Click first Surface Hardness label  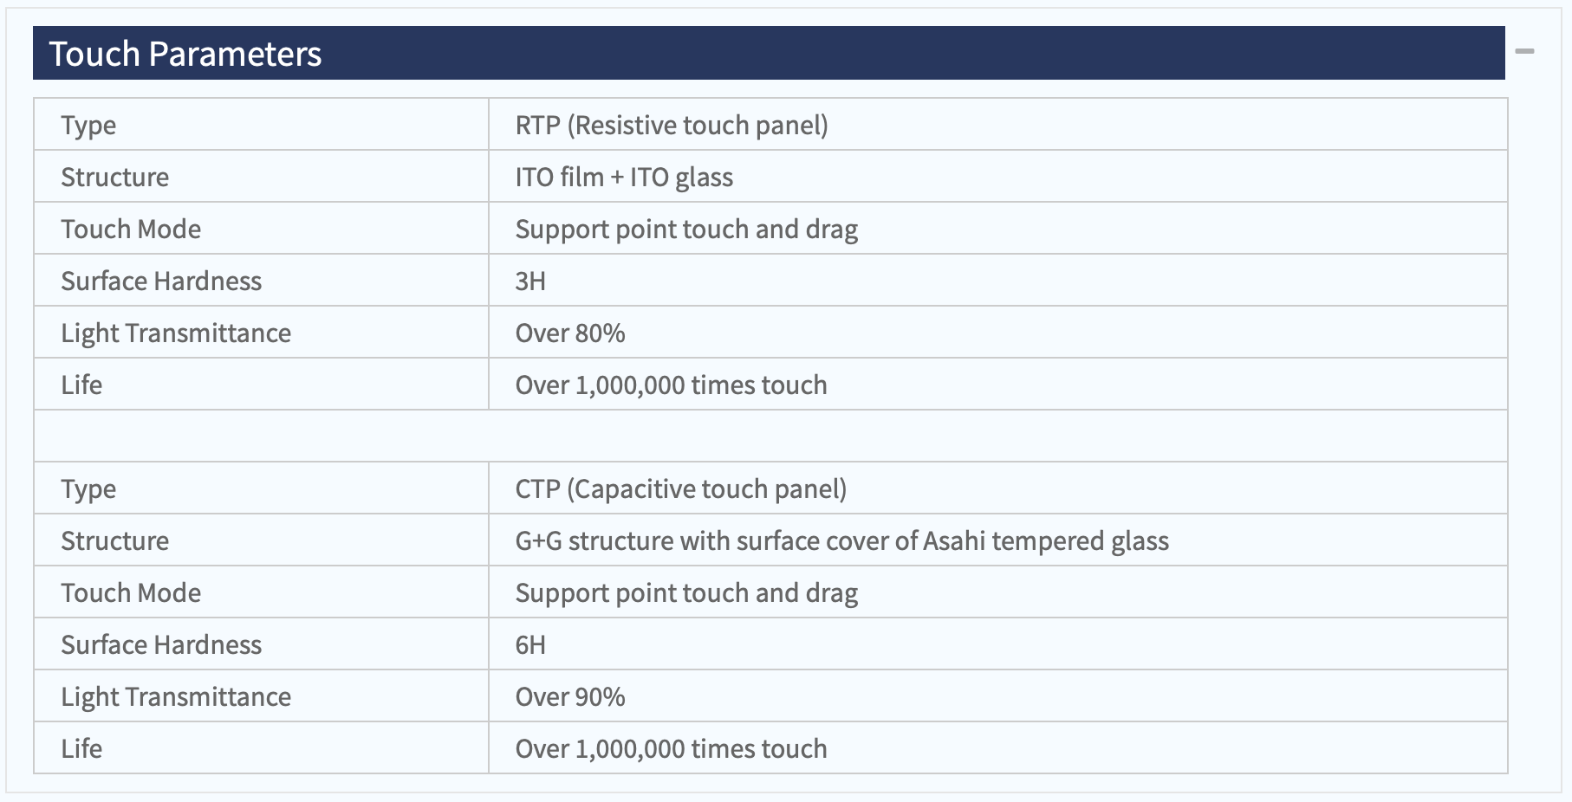point(161,281)
